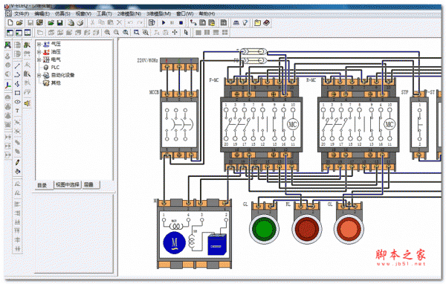The height and width of the screenshot is (284, 446).
Task: Open the 仿真(S) menu
Action: click(x=62, y=13)
